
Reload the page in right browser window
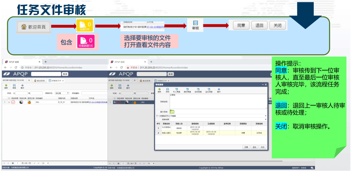[x=121, y=68]
